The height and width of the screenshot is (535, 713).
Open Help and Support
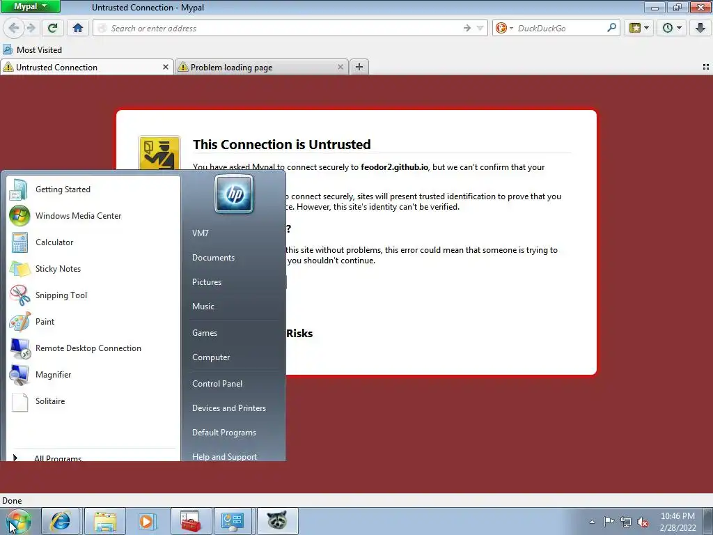click(233, 456)
